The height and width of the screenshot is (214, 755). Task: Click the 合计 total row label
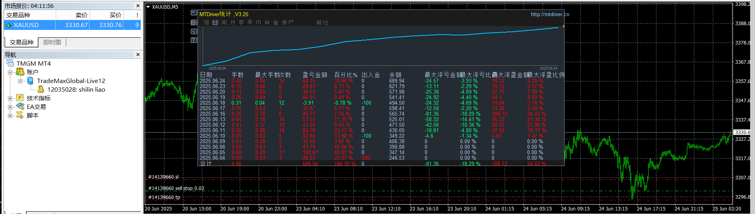(x=206, y=163)
